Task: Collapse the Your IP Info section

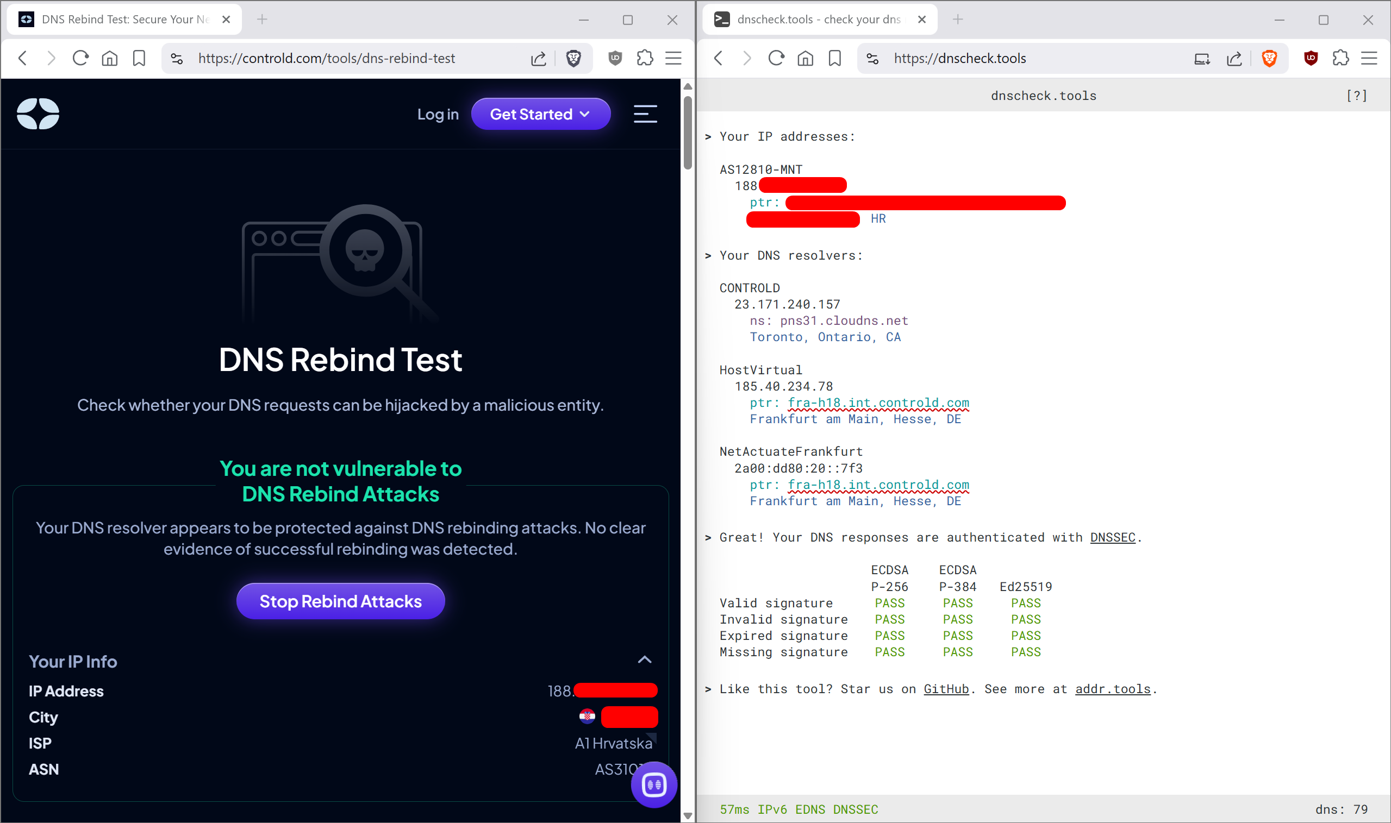Action: pyautogui.click(x=644, y=660)
